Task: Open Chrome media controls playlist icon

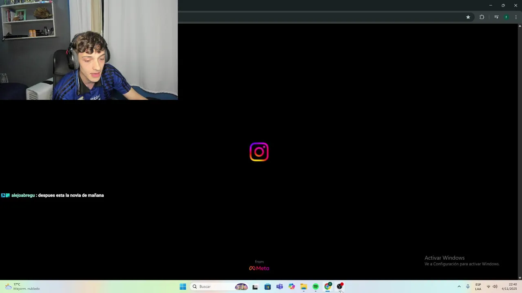Action: (x=496, y=17)
